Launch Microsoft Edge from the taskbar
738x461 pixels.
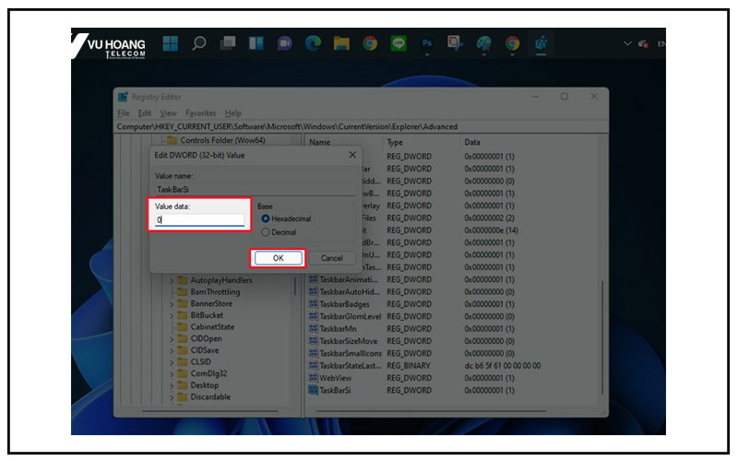[313, 43]
